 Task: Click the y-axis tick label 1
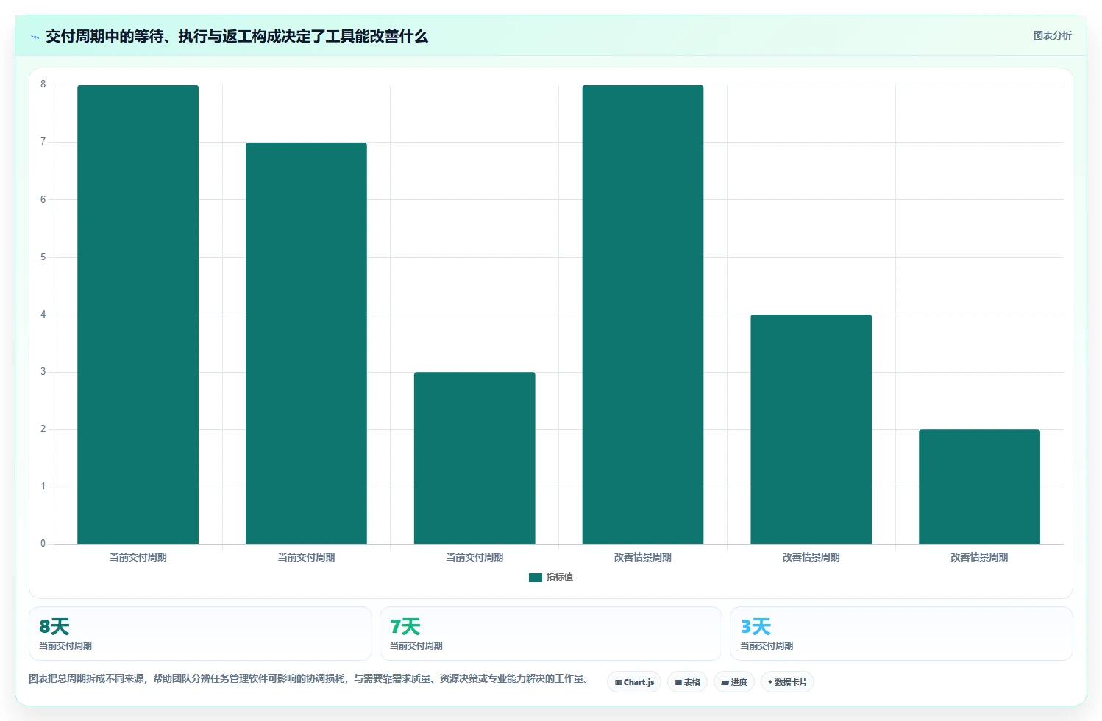coord(43,487)
